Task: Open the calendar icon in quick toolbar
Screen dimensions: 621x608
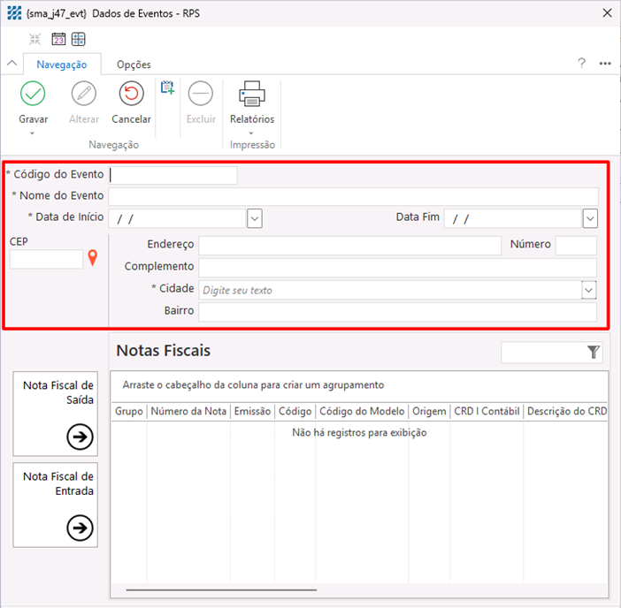Action: click(58, 39)
